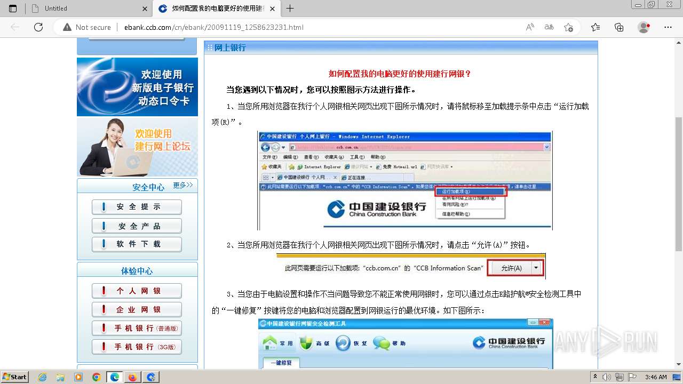This screenshot has width=683, height=384.
Task: Open the media player taskbar icon
Action: tap(78, 377)
